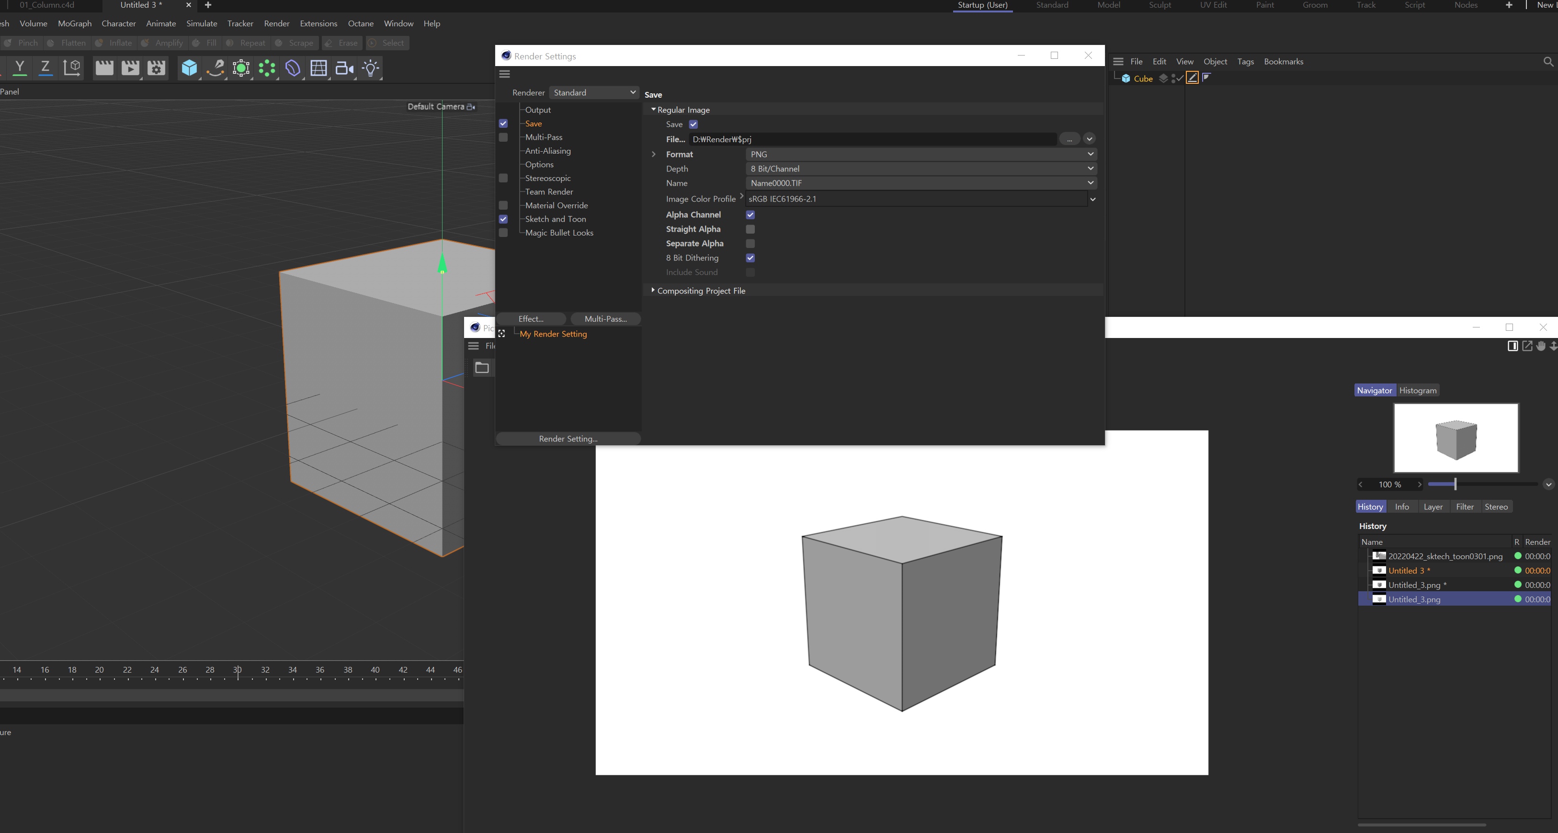
Task: Toggle the Save checkbox in Regular Image
Action: [694, 124]
